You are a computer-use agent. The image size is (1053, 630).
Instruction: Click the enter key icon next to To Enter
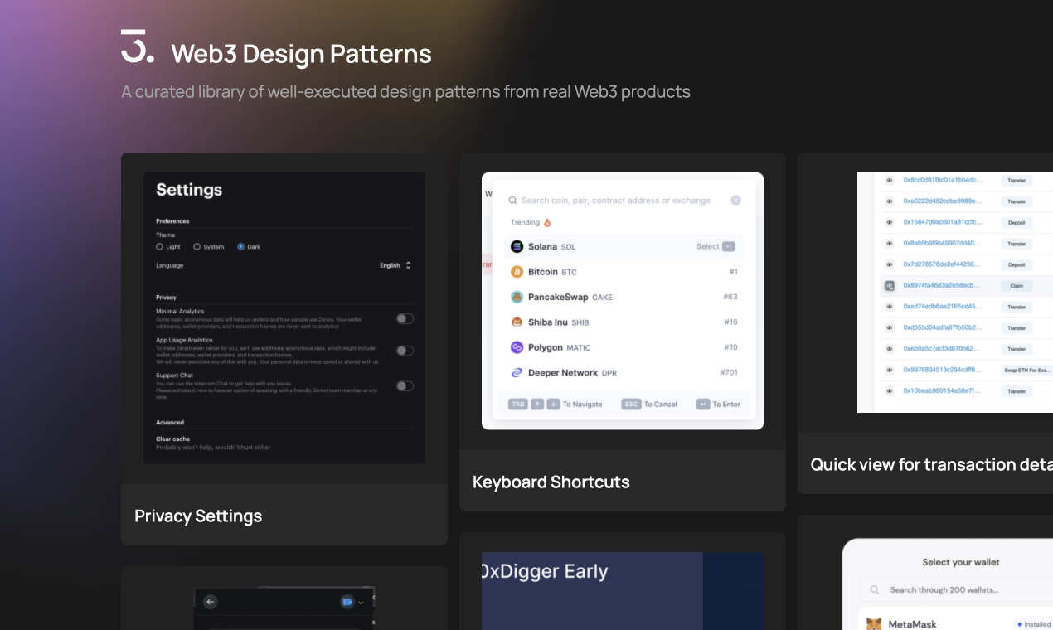pyautogui.click(x=703, y=404)
